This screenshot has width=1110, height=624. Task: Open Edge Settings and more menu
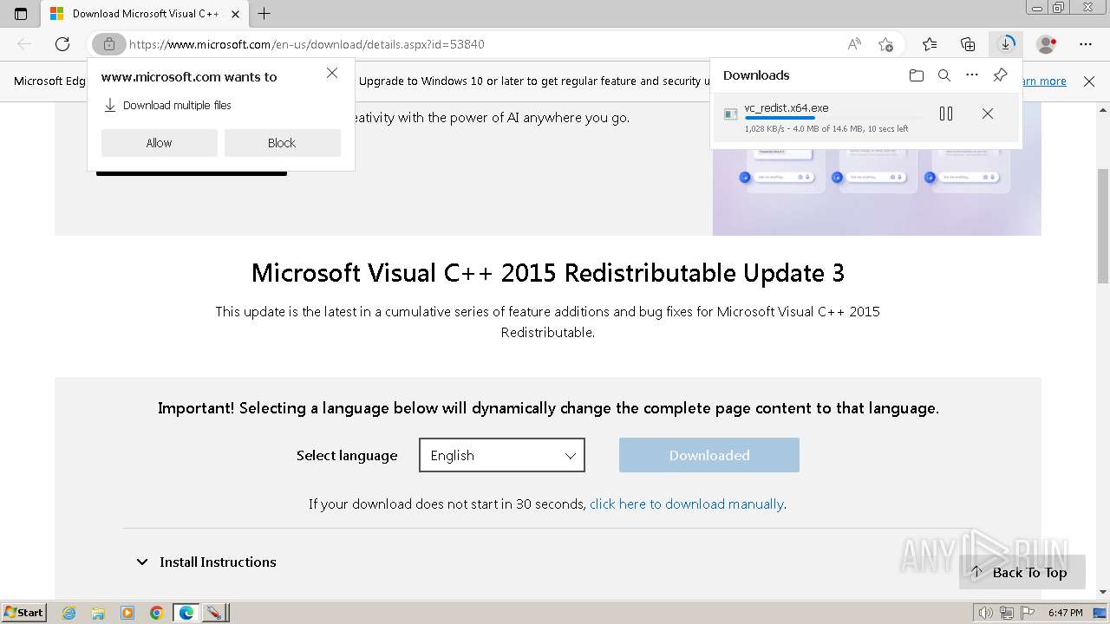(1086, 44)
